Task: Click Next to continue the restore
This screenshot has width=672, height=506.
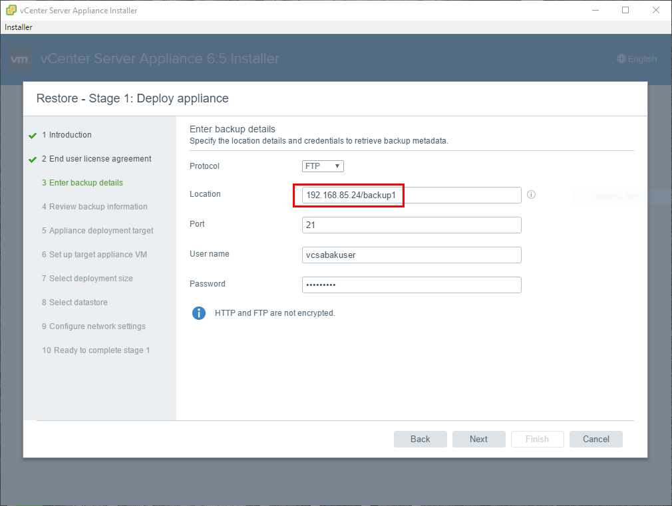Action: click(478, 439)
